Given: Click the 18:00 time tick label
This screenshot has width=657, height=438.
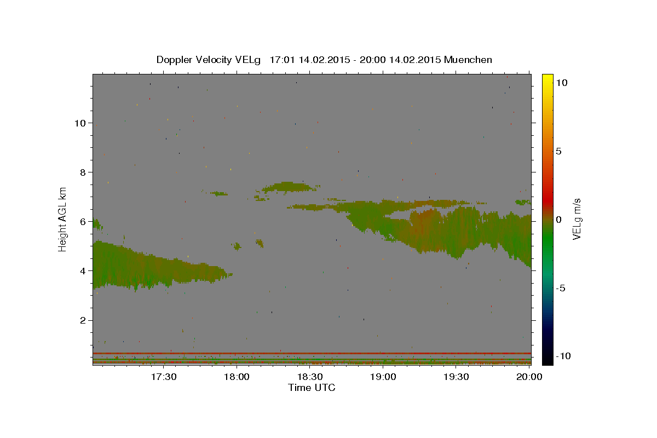Looking at the screenshot, I should 237,377.
